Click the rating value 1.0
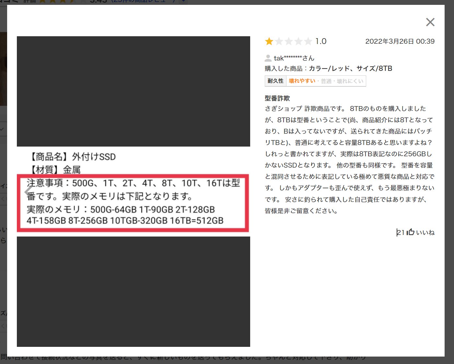454x364 pixels. tap(321, 41)
